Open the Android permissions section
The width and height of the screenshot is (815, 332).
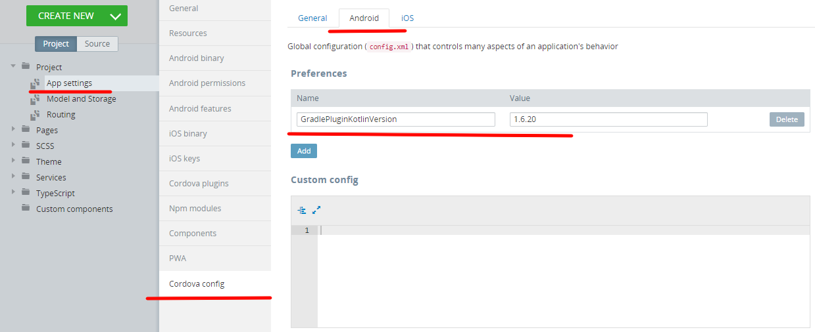(215, 83)
